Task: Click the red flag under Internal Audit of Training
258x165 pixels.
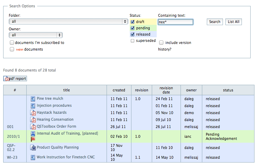Action: click(33, 139)
